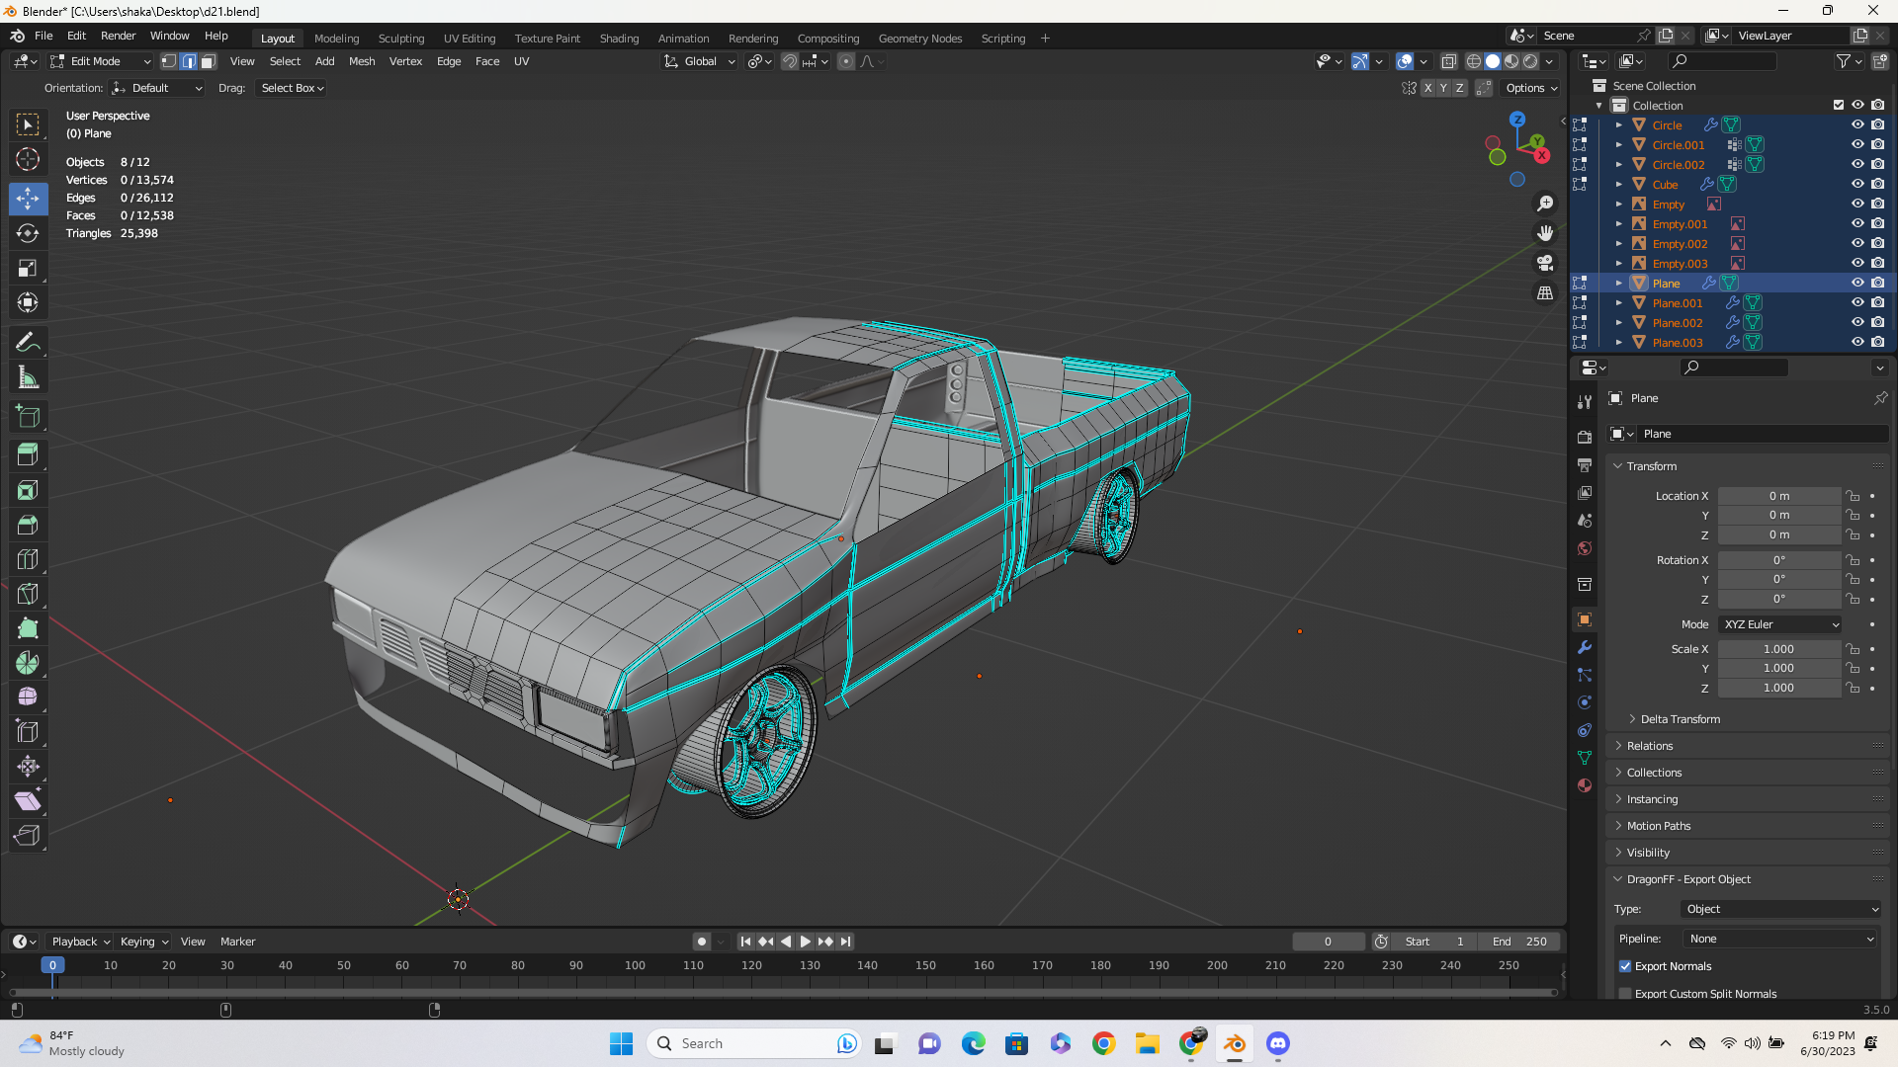Select the Measure tool
The image size is (1898, 1067).
(x=28, y=377)
